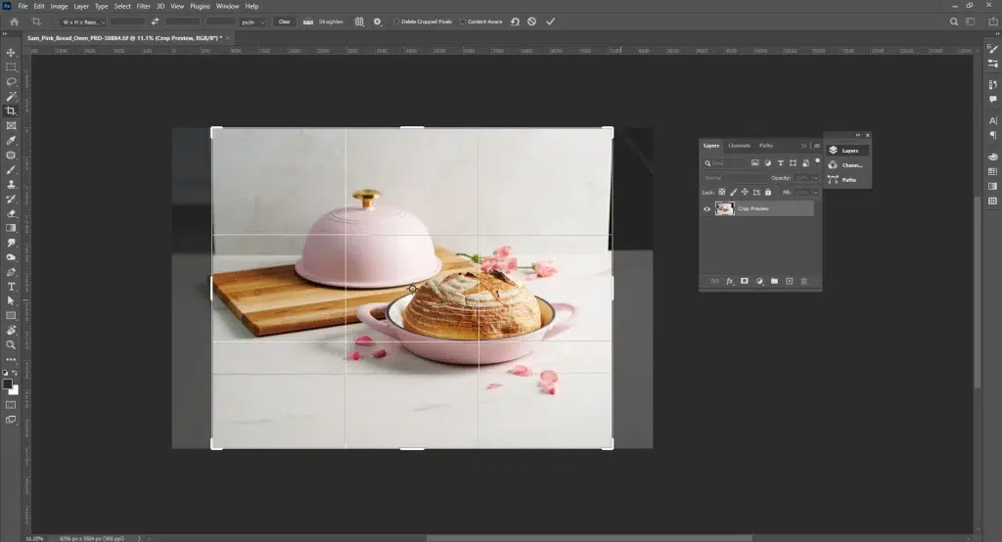Swap width and height values
1002x542 pixels.
click(155, 22)
